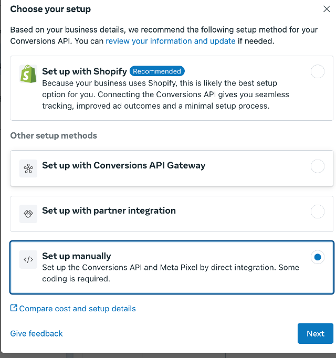This screenshot has width=336, height=358.
Task: Click the Set up with Conversions API Gateway title
Action: [x=123, y=165]
